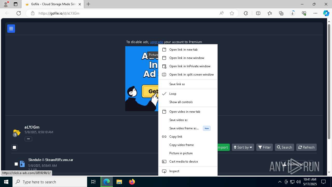Choose Show all controls
Screen dimensions: 332x187
pos(188,102)
